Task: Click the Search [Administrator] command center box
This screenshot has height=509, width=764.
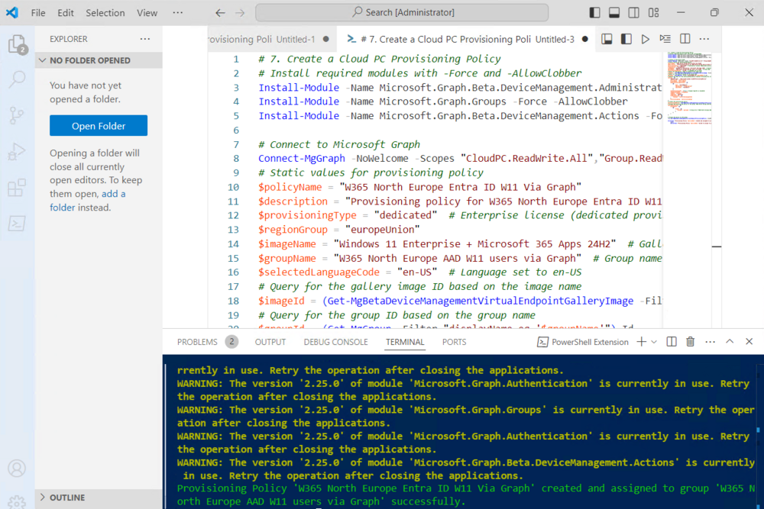Action: 402,13
